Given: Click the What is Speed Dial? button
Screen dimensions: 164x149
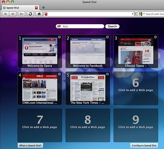Looking at the screenshot, I should tap(30, 145).
